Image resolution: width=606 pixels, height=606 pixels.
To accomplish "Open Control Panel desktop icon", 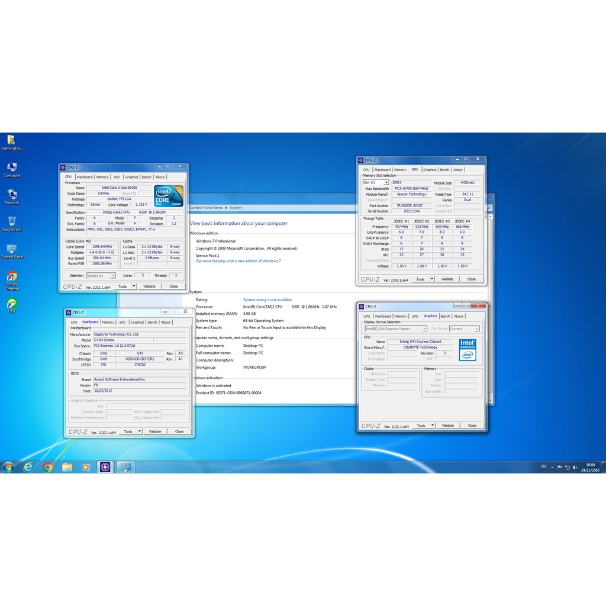I will [12, 249].
